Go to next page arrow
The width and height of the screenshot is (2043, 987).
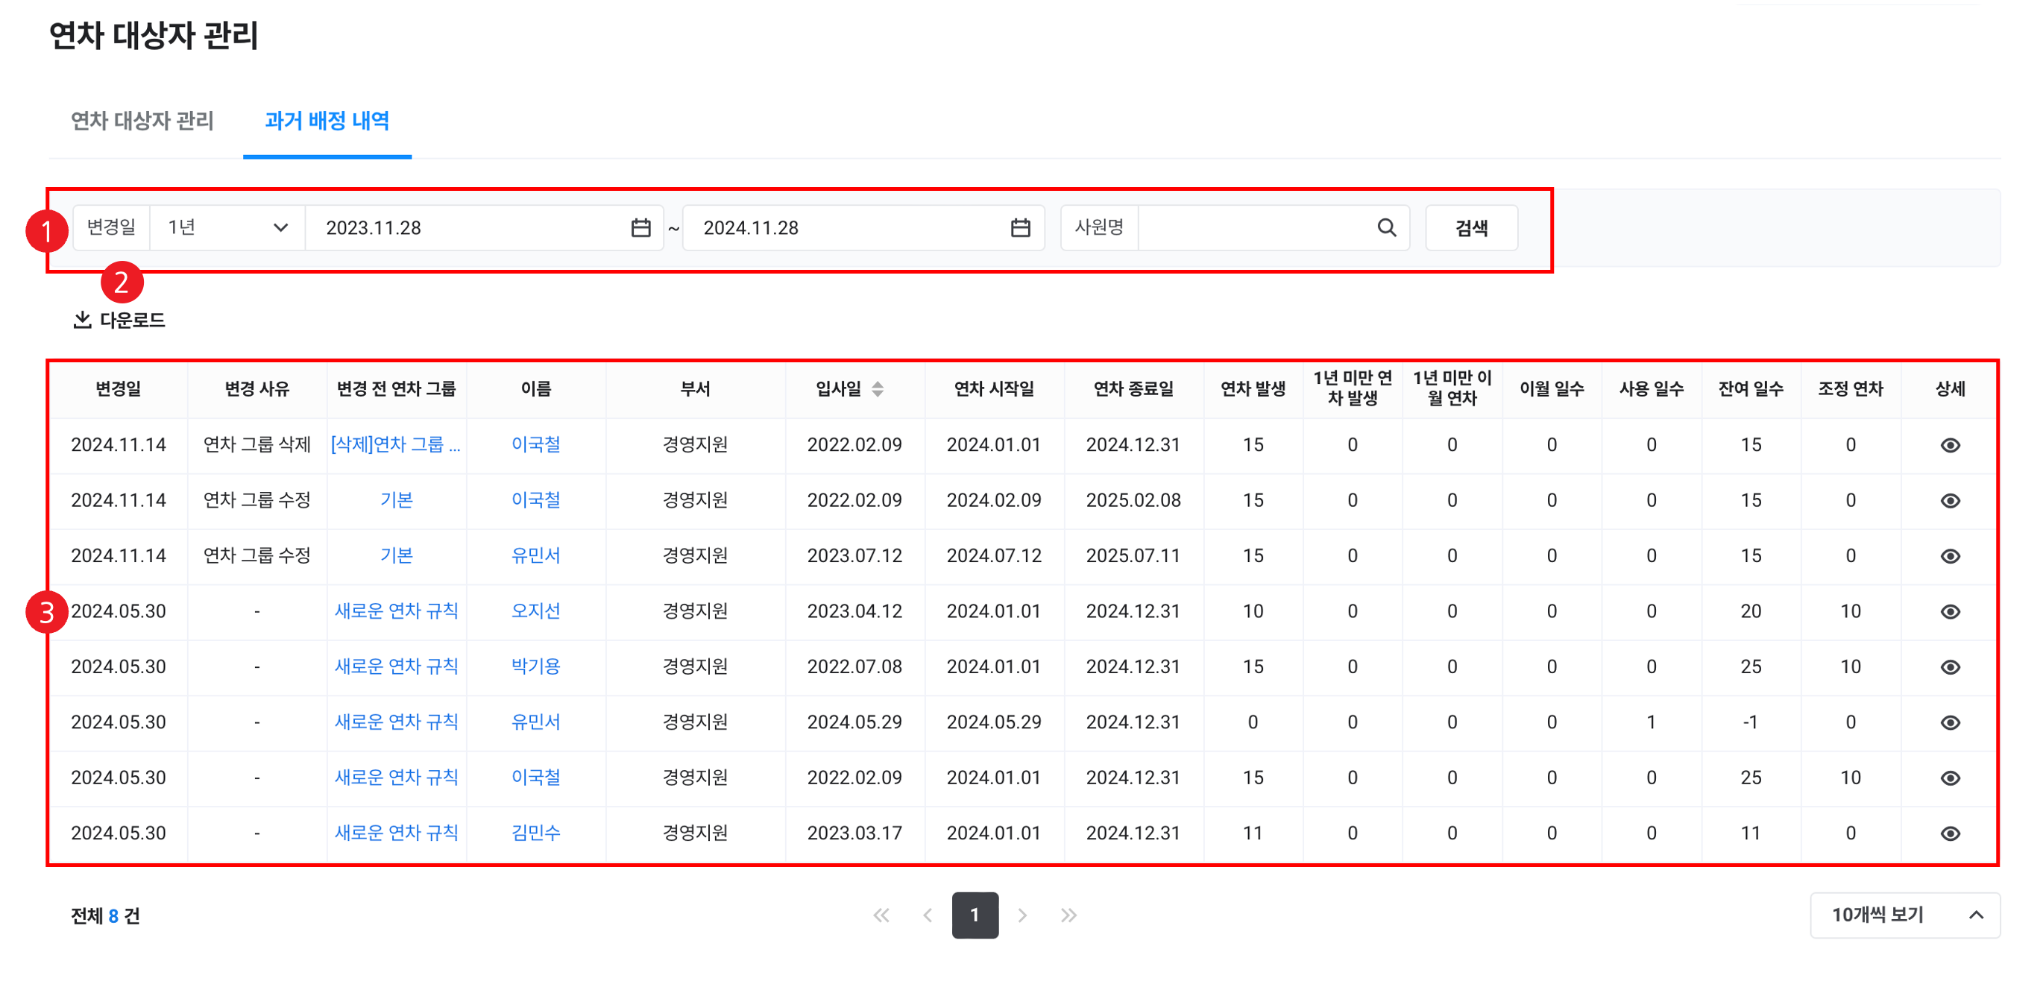(1022, 915)
